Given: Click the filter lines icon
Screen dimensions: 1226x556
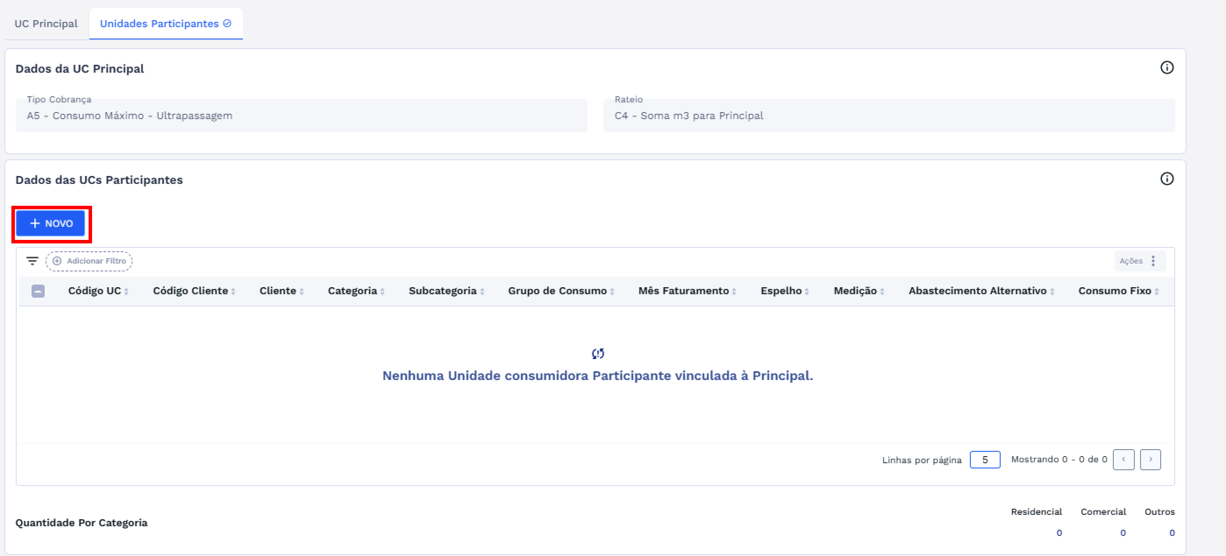Looking at the screenshot, I should [x=32, y=261].
